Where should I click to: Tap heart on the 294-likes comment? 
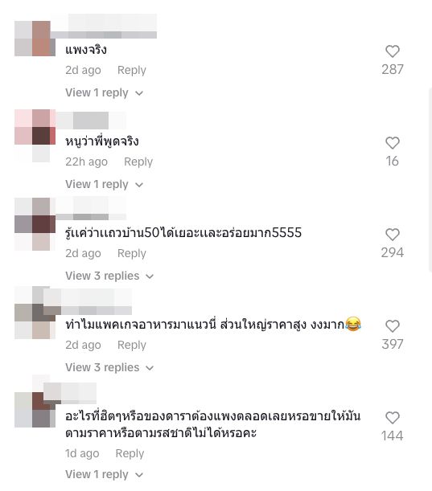click(393, 235)
